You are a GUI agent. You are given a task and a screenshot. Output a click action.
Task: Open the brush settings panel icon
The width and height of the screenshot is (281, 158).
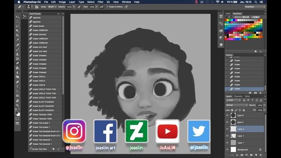[x=36, y=7]
